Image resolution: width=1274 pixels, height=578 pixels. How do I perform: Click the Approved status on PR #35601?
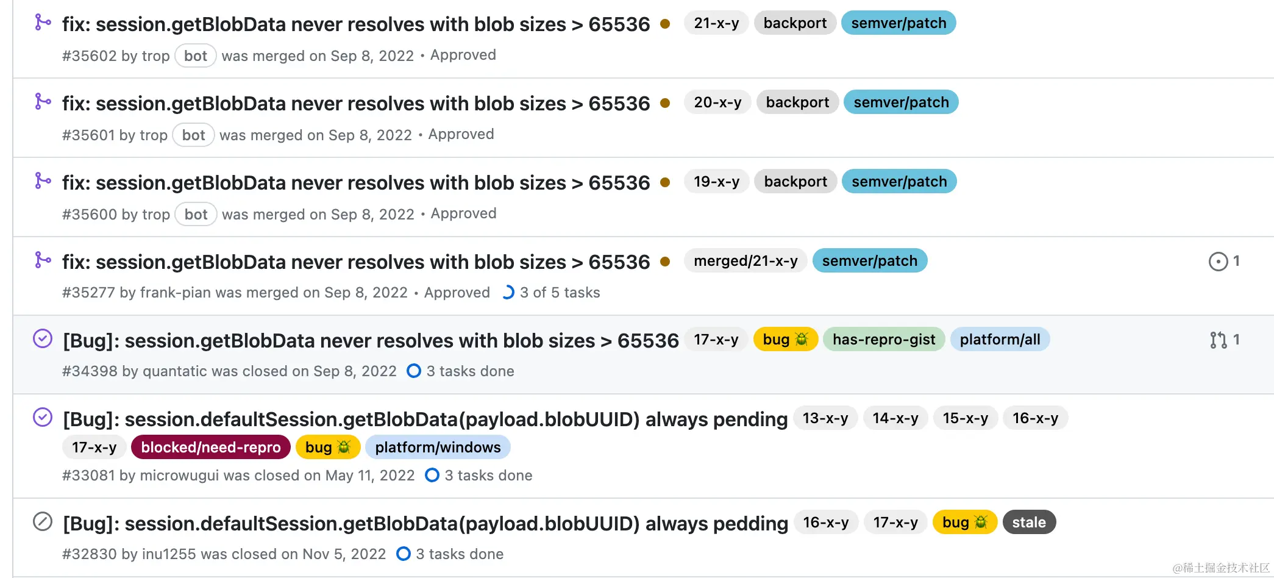point(461,134)
